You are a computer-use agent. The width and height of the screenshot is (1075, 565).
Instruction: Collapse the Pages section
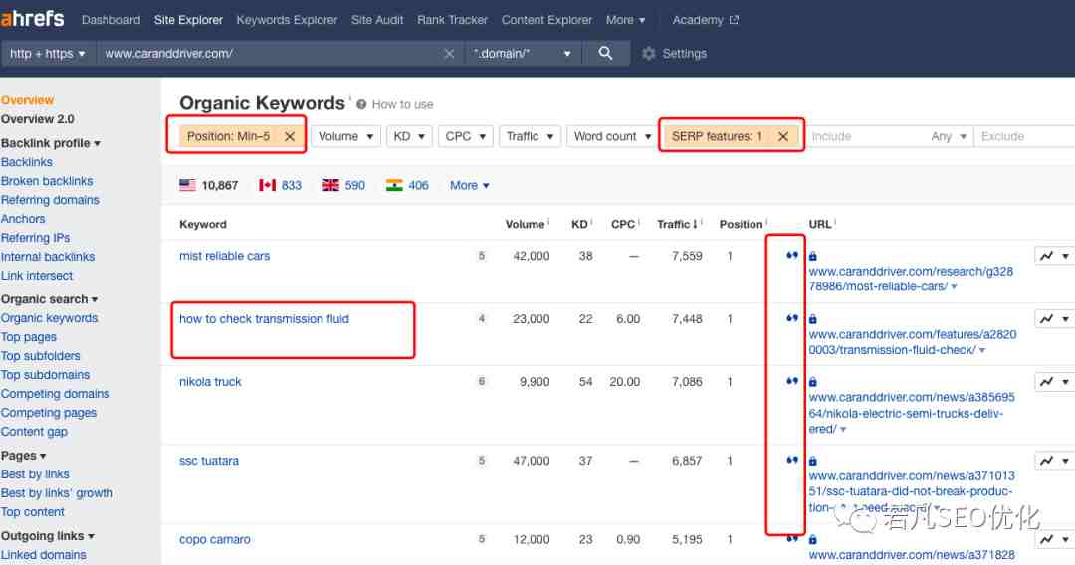coord(23,456)
